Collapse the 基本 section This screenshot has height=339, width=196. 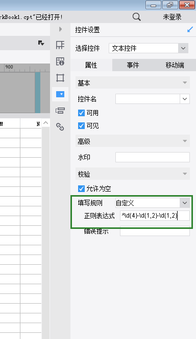click(185, 82)
